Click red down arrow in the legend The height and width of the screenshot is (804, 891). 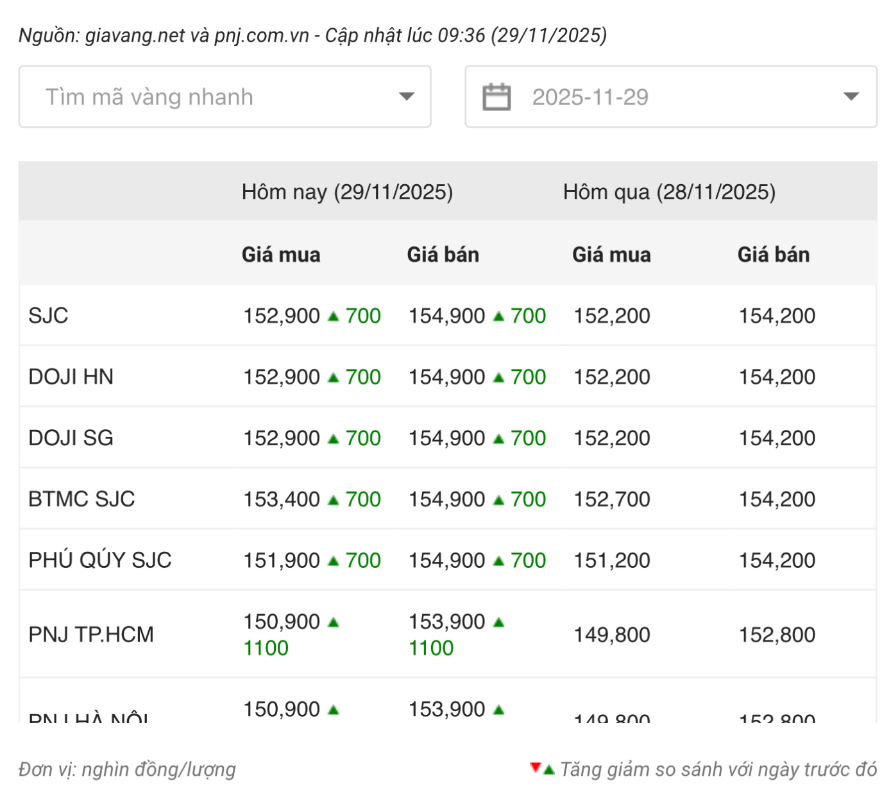click(x=535, y=767)
